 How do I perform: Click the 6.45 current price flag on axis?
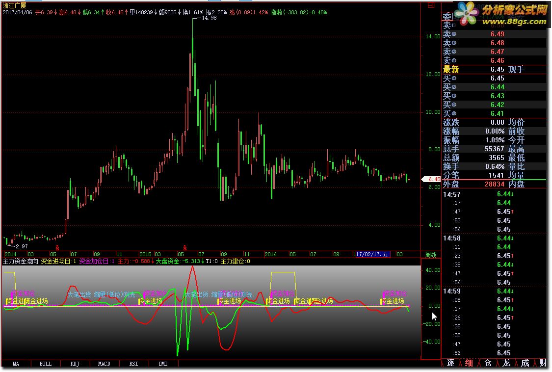(x=432, y=179)
